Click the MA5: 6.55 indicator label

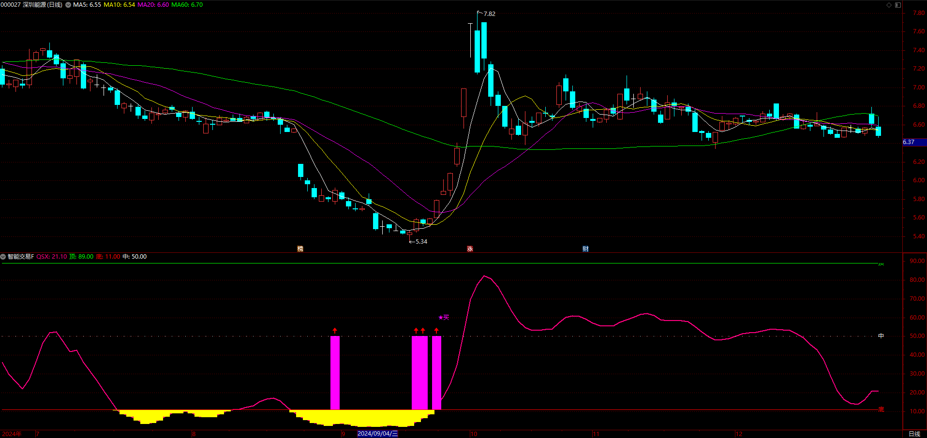[x=87, y=5]
